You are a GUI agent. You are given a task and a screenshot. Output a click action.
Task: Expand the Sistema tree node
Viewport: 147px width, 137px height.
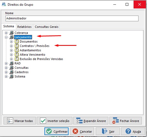coord(6,77)
